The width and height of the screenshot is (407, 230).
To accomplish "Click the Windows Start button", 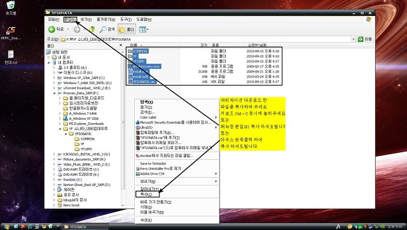I will tap(6, 227).
